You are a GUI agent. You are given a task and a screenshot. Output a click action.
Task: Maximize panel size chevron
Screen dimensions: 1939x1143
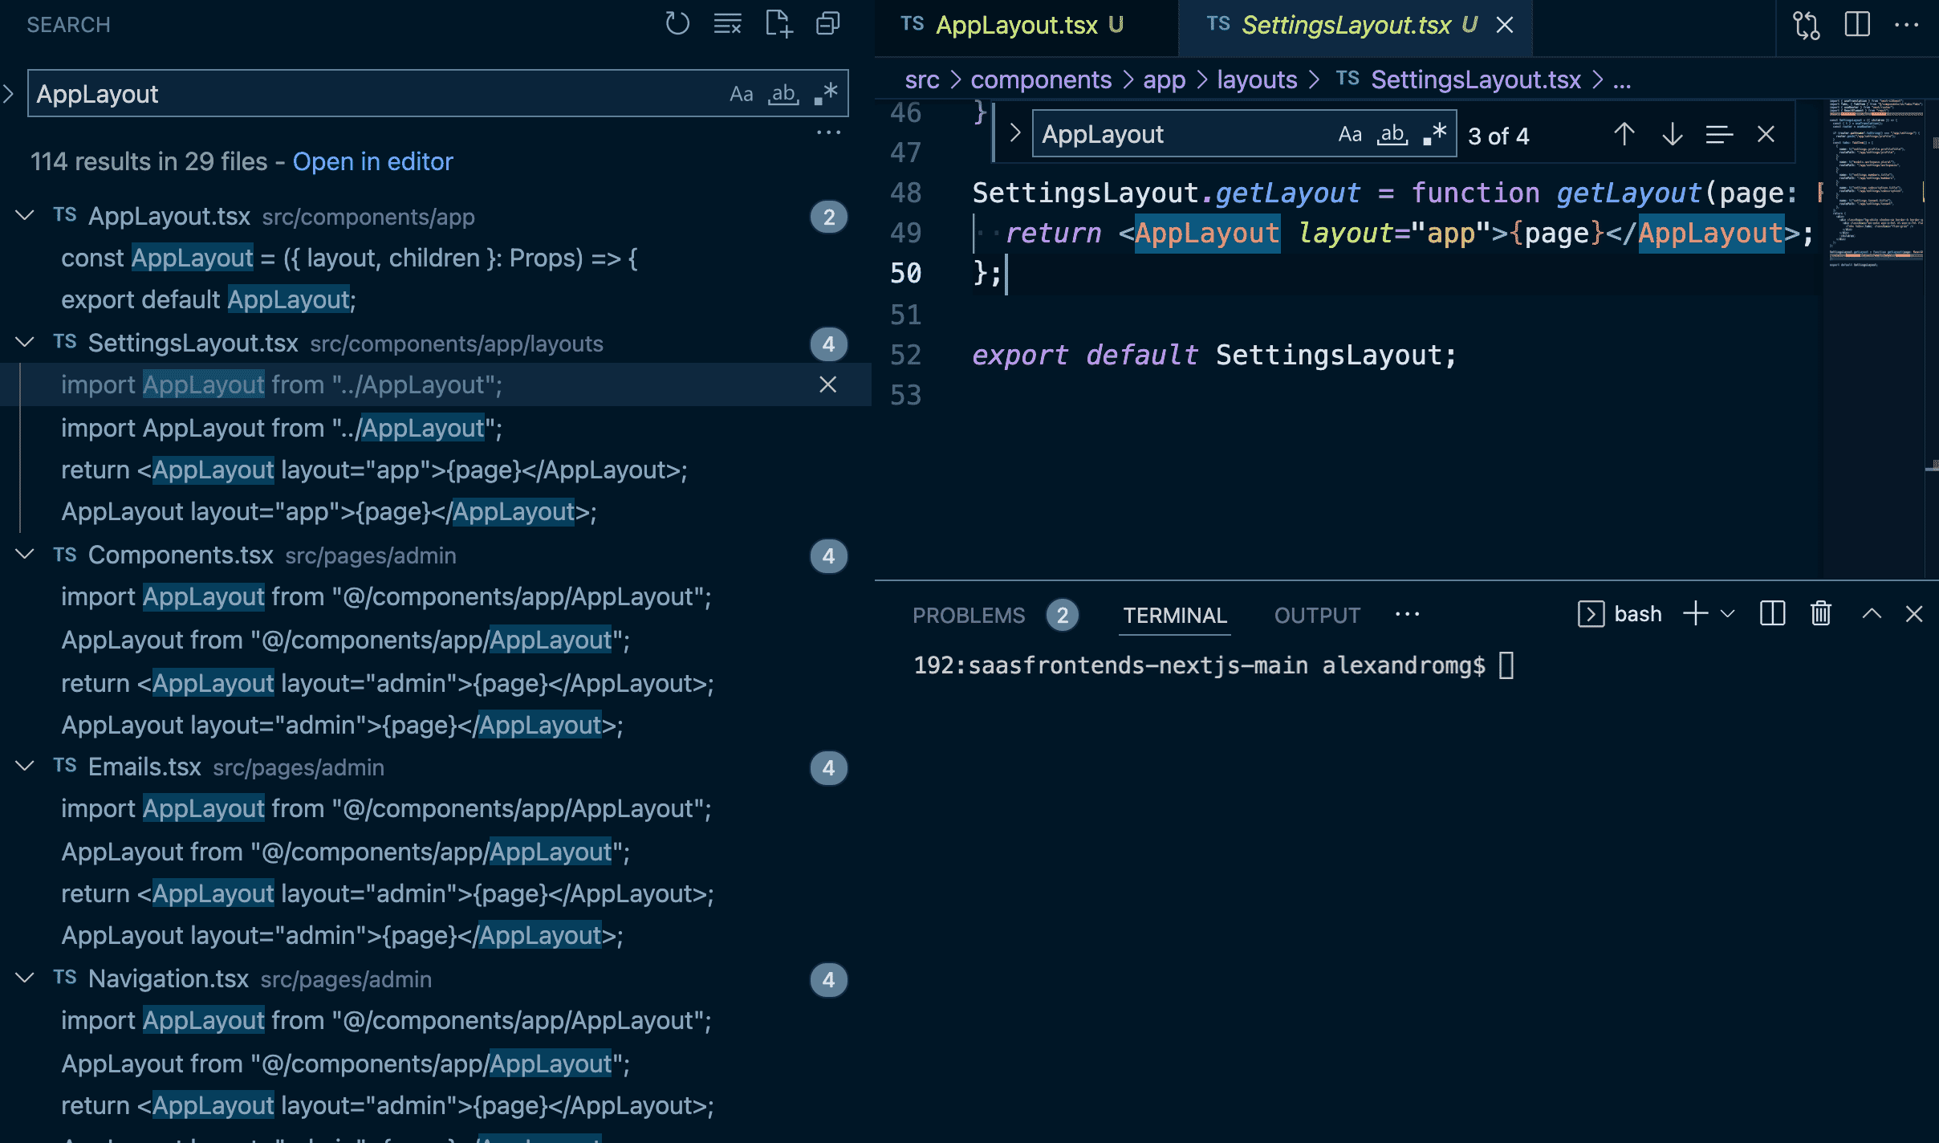click(x=1872, y=614)
